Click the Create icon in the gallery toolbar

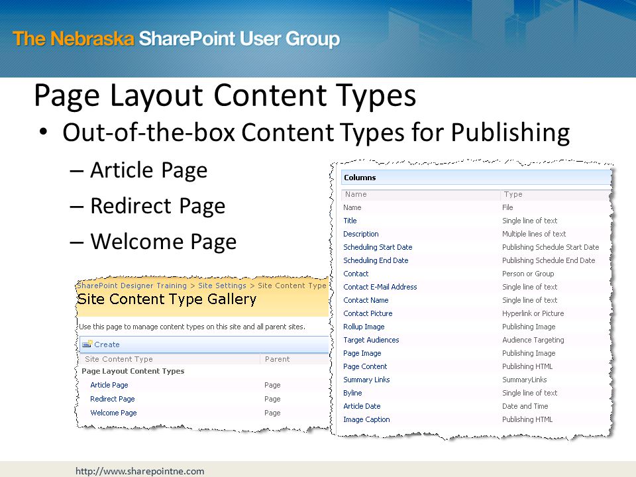click(x=87, y=344)
